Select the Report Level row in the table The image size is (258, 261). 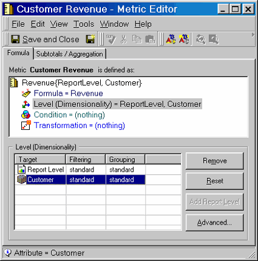[81, 169]
